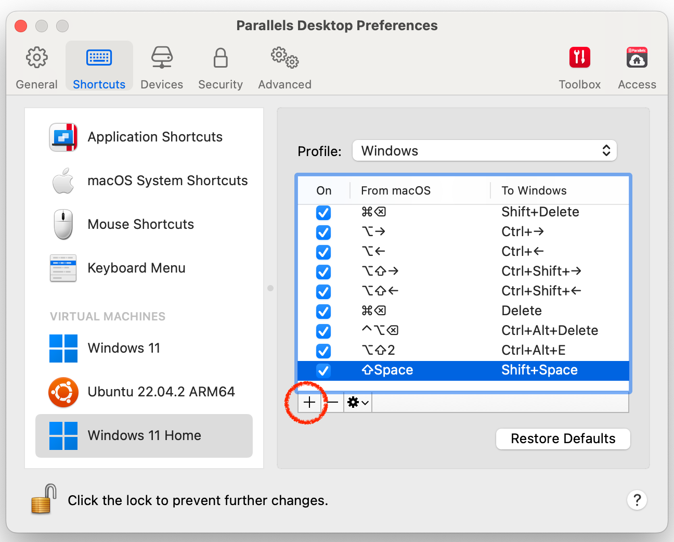Viewport: 674px width, 542px height.
Task: Toggle the Ctrl+Alt+E checkbox
Action: point(323,351)
